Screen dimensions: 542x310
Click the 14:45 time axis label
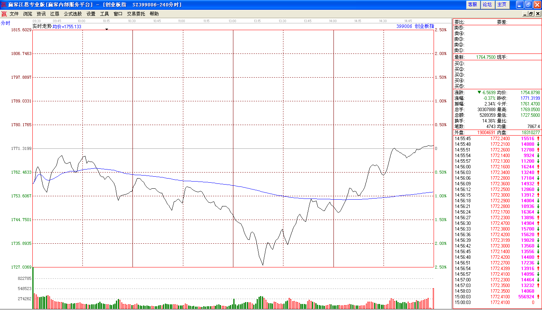pos(408,21)
